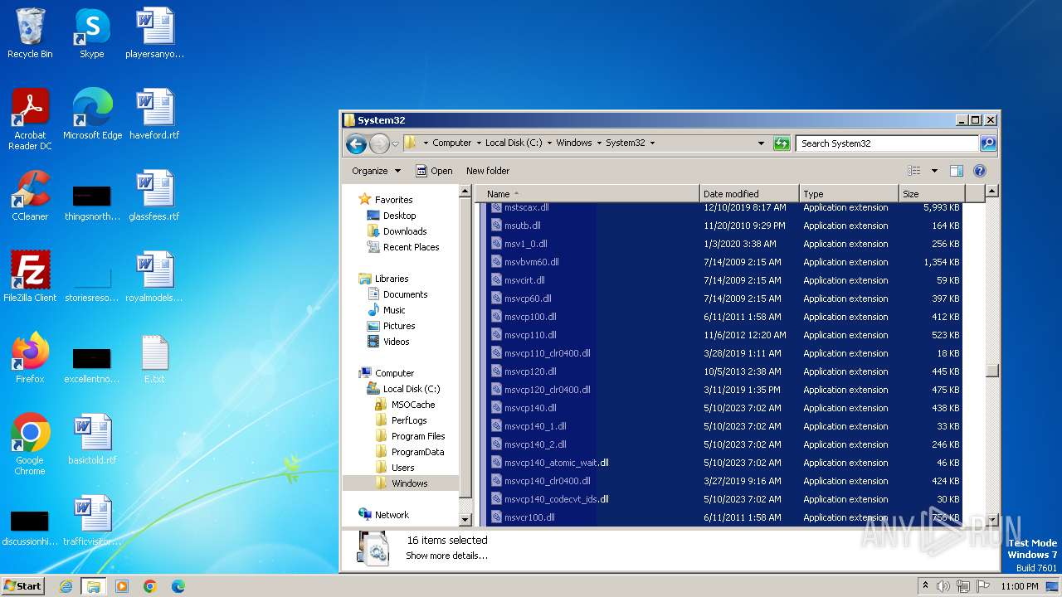Expand the Computer breadcrumb arrow
Image resolution: width=1062 pixels, height=597 pixels.
(479, 143)
